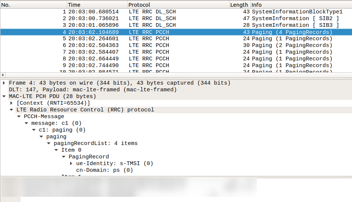Click the Length column header
The height and width of the screenshot is (202, 352).
click(239, 5)
